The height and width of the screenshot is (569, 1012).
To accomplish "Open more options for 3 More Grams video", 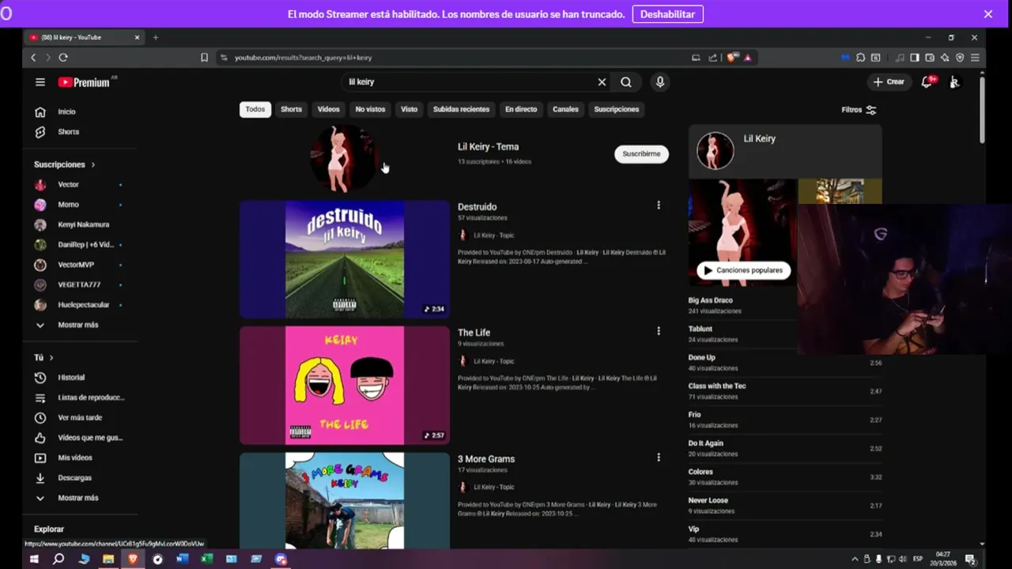I will point(659,457).
